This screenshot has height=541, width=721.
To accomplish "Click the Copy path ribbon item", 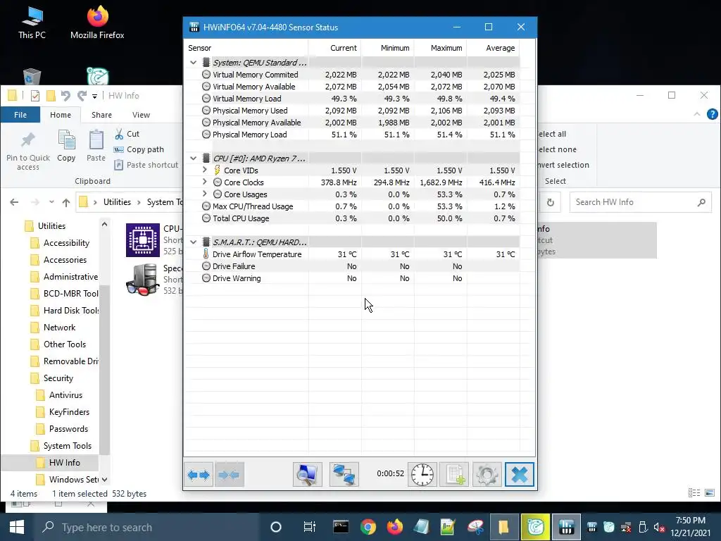I will tap(139, 149).
